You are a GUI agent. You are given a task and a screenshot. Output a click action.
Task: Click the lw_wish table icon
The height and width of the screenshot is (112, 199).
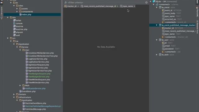pyautogui.click(x=160, y=55)
